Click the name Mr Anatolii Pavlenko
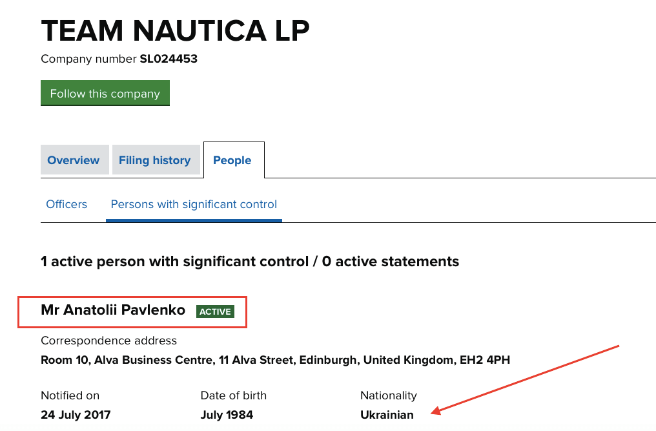The image size is (656, 431). click(x=113, y=311)
